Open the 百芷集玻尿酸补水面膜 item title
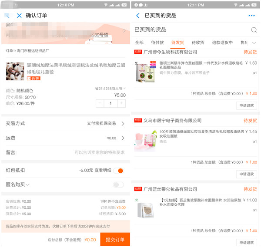This screenshot has width=261, height=247. (201, 202)
